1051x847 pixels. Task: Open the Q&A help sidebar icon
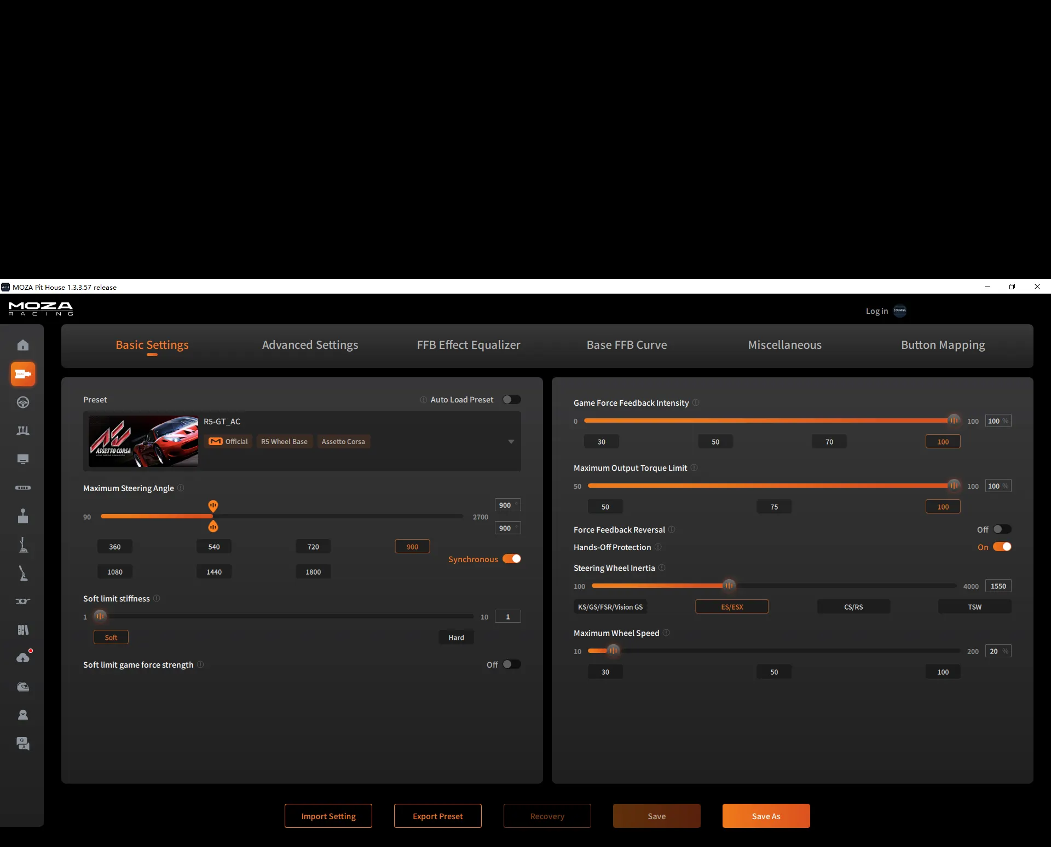tap(23, 744)
